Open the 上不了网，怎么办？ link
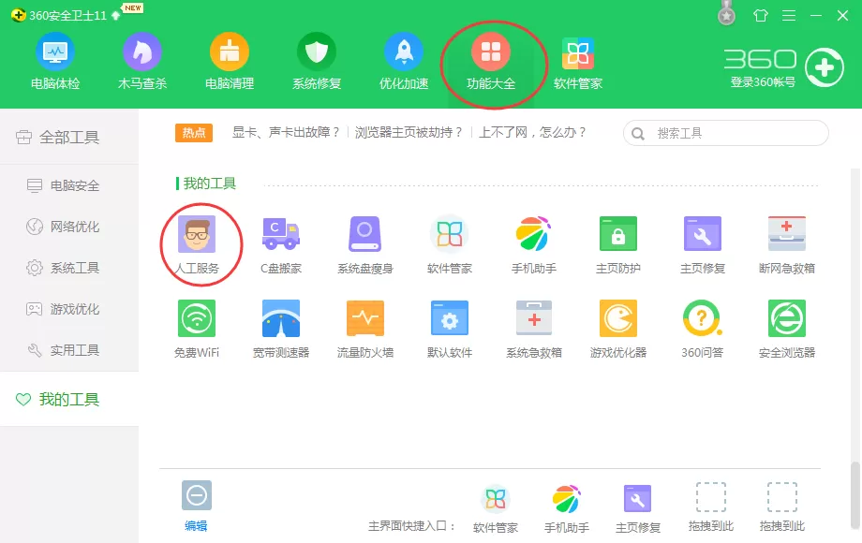The height and width of the screenshot is (543, 862). [x=533, y=132]
